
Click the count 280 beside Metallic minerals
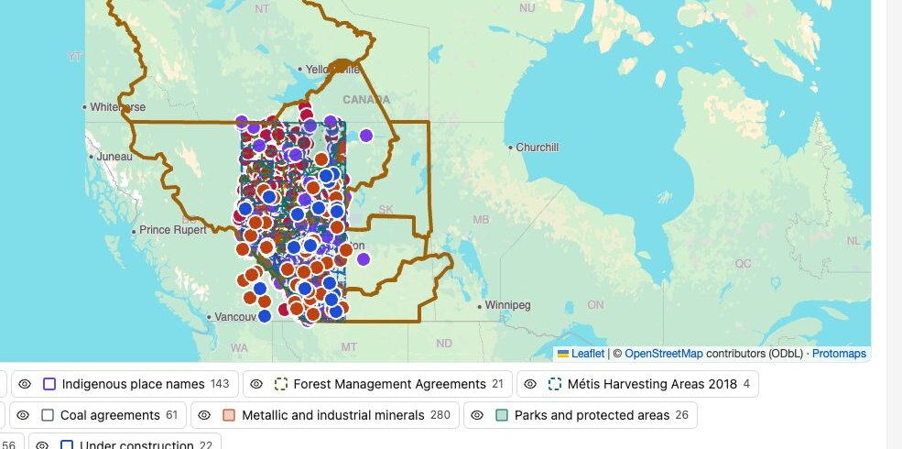pos(440,415)
